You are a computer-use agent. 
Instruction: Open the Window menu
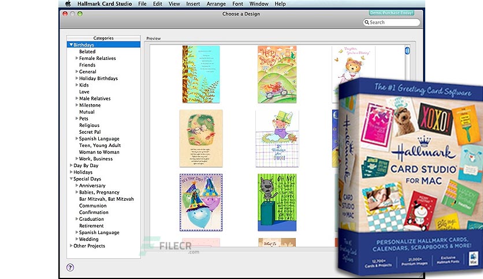259,3
